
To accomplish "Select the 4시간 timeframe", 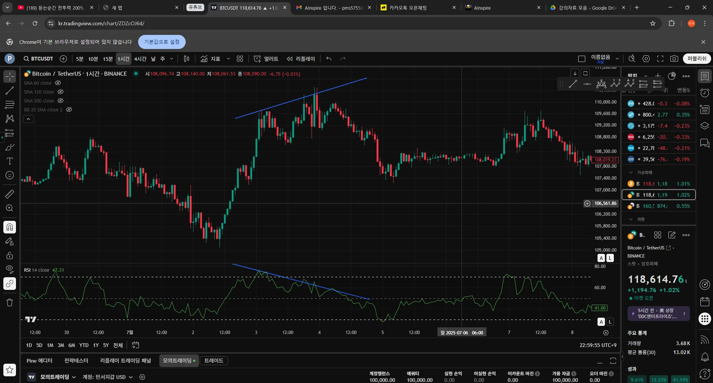I will tap(140, 59).
